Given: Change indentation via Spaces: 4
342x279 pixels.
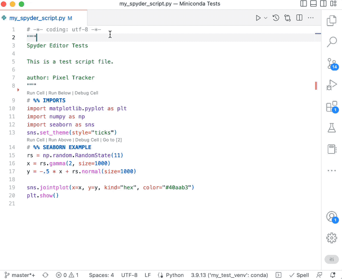Looking at the screenshot, I should (x=101, y=275).
